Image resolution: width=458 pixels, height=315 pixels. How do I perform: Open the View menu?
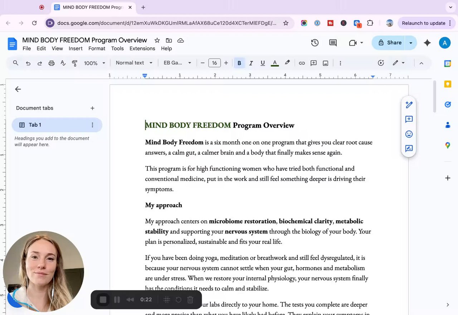pyautogui.click(x=57, y=49)
